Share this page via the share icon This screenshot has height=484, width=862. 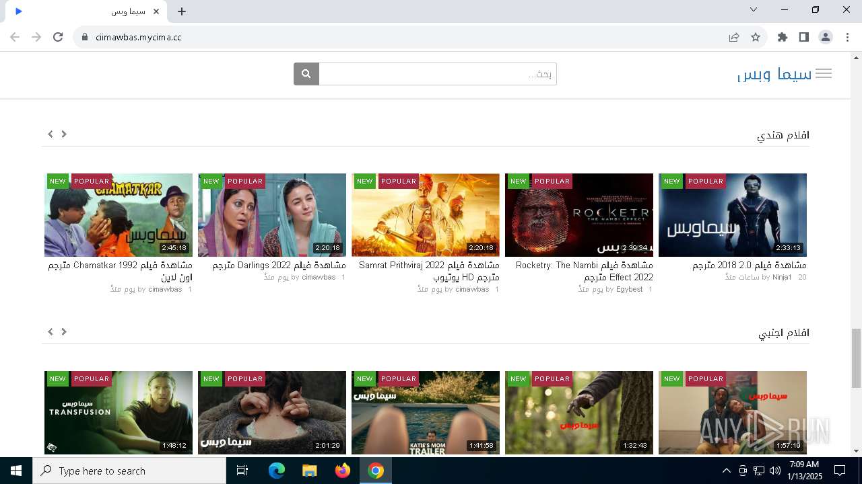734,37
